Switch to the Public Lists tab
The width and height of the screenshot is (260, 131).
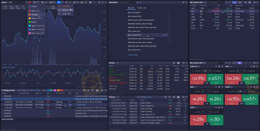tap(142, 8)
